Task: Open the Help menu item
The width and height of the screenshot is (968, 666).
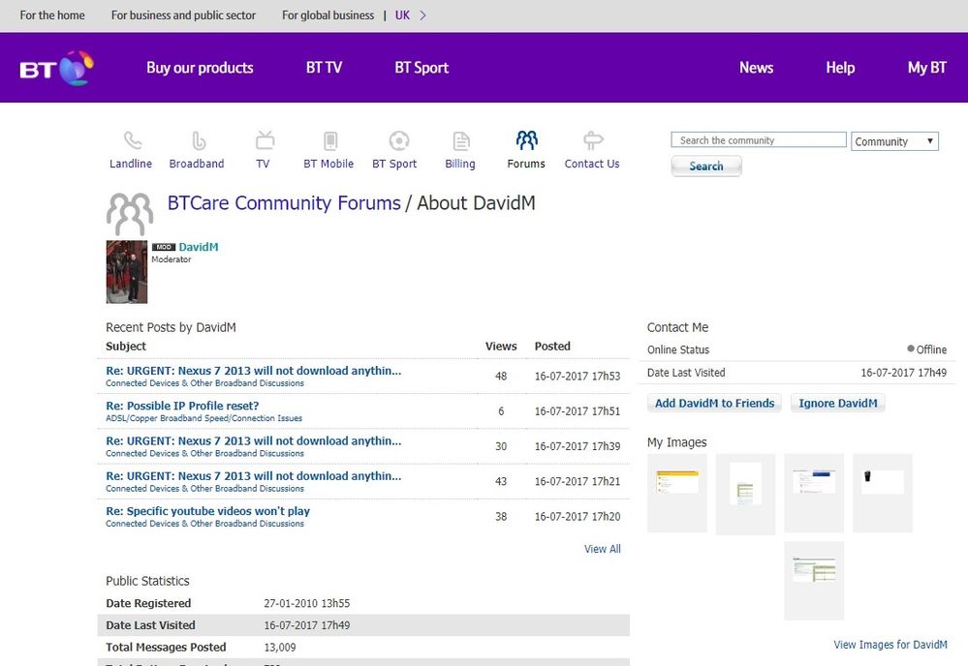Action: 840,68
